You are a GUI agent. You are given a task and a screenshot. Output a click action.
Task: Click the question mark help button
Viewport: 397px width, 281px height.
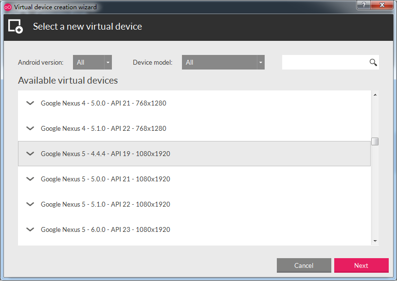[364, 5]
